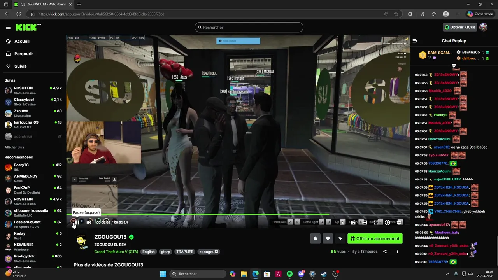
Task: Open recommended channel Fack7uP
Action: (33, 190)
